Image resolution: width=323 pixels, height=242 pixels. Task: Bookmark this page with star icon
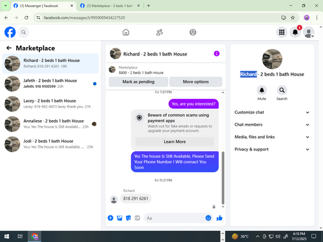point(293,17)
